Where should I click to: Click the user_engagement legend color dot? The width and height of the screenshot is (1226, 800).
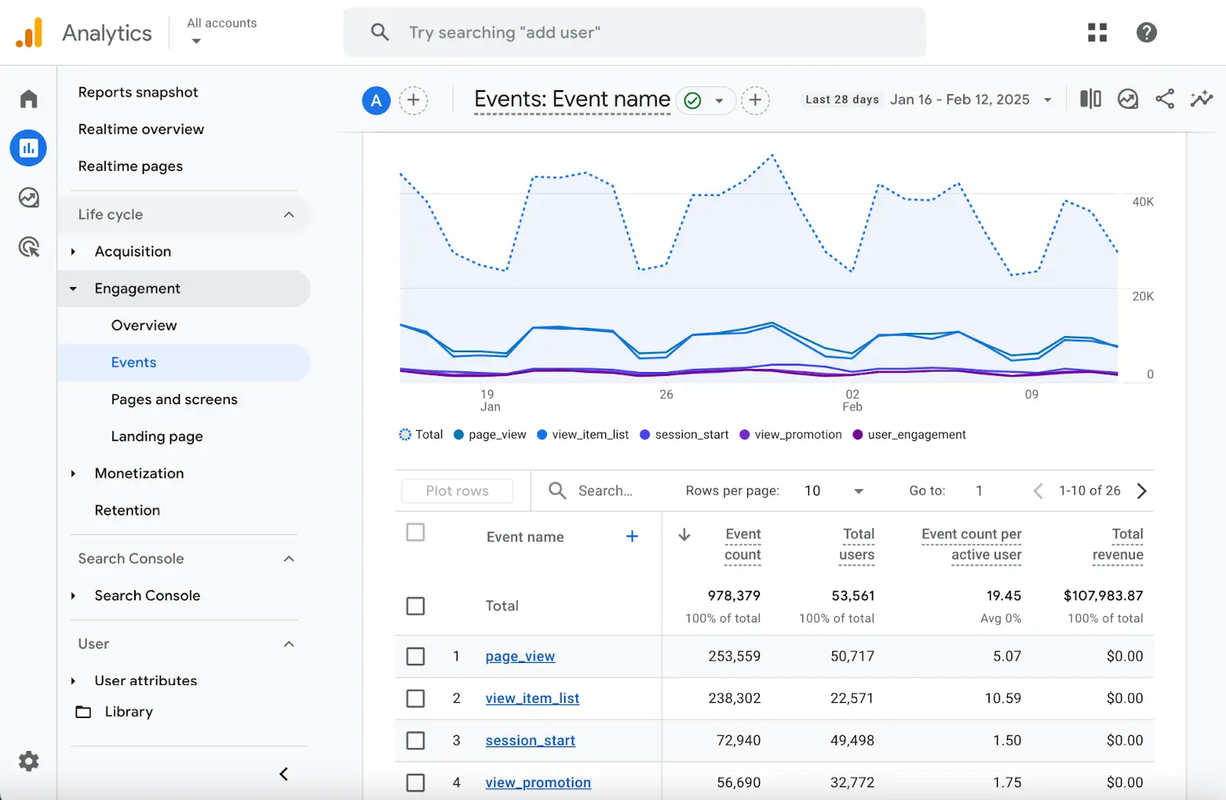pyautogui.click(x=857, y=434)
